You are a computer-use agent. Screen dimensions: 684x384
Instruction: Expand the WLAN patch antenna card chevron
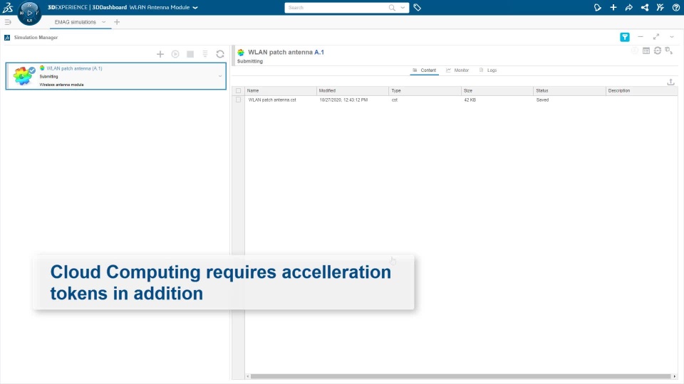click(x=220, y=76)
